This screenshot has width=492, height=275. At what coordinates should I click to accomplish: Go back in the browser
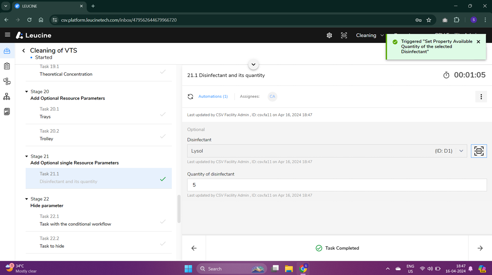(7, 20)
